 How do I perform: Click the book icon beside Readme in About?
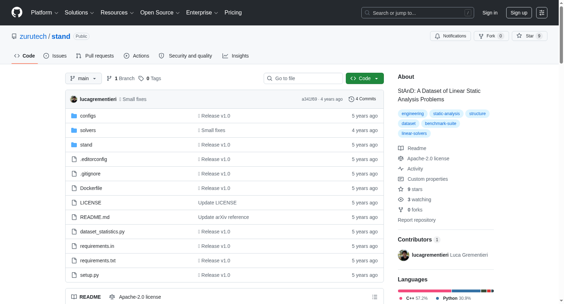click(401, 148)
